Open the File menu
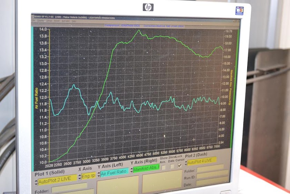Screen dimensions: 290x194 point(33,20)
